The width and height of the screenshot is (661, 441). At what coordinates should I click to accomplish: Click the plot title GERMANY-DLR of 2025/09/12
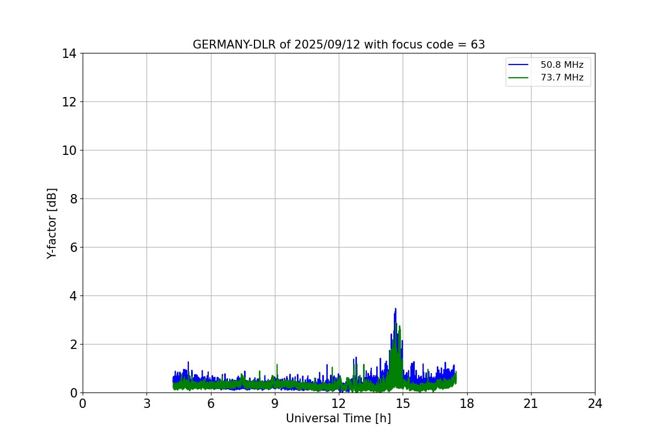pos(339,45)
